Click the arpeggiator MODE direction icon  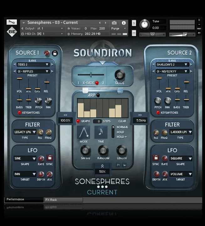(x=84, y=132)
